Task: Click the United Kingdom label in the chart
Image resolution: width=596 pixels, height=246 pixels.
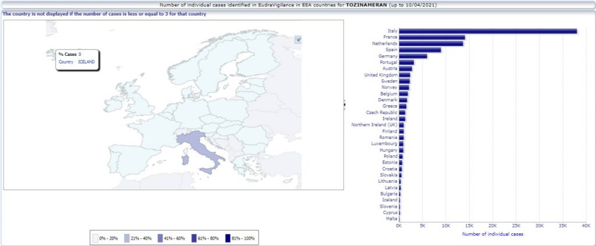Action: 381,75
